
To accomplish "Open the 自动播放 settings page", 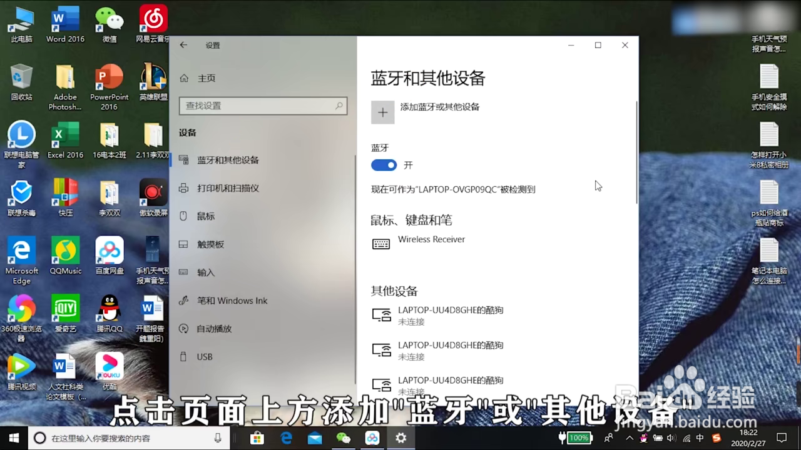I will 213,329.
